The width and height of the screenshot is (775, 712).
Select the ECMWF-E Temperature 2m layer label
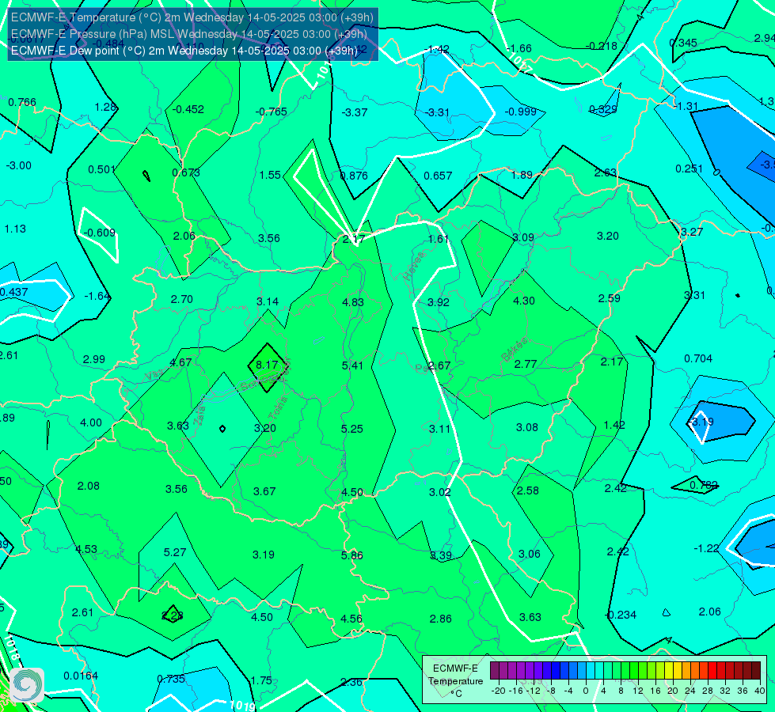tap(192, 17)
